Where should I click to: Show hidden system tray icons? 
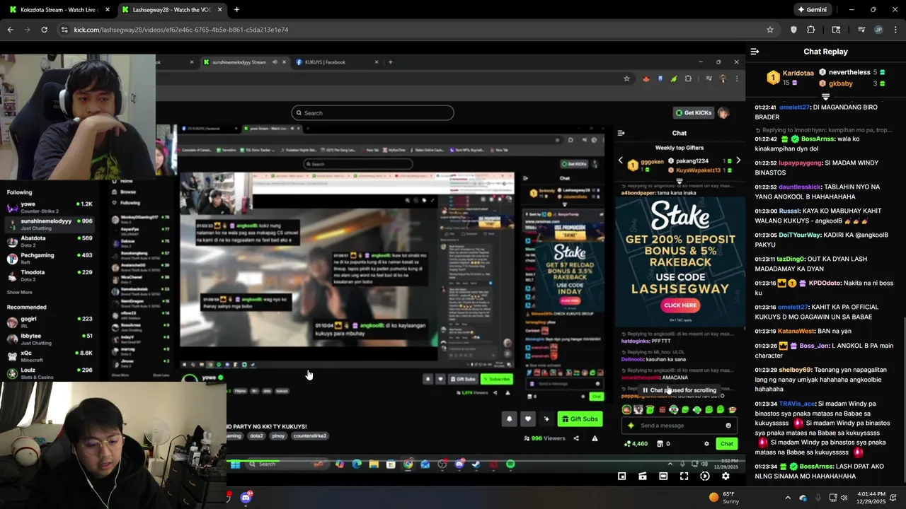tap(788, 498)
